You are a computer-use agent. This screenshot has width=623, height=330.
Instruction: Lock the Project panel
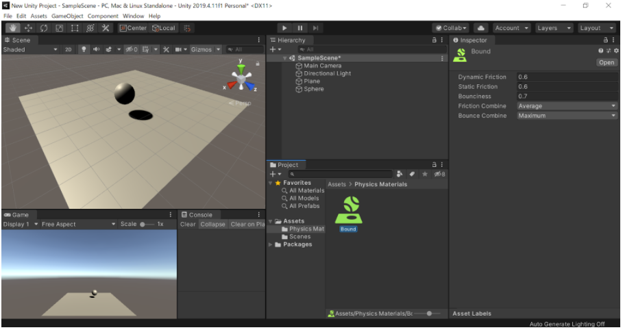pos(435,164)
